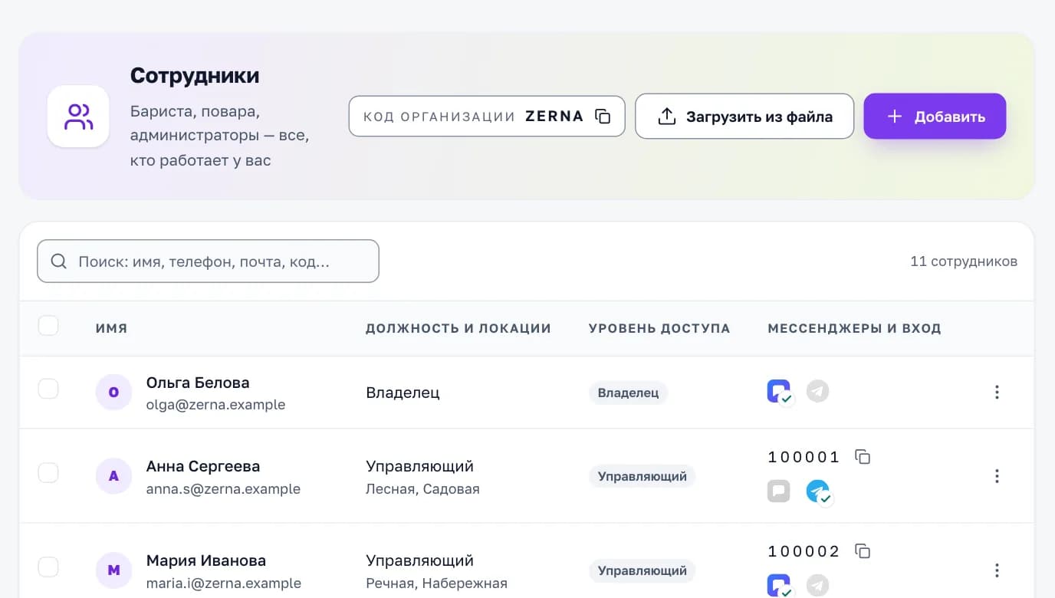Click the МЕССЕНДЖЕРЫ И ВХОД column header

point(854,328)
